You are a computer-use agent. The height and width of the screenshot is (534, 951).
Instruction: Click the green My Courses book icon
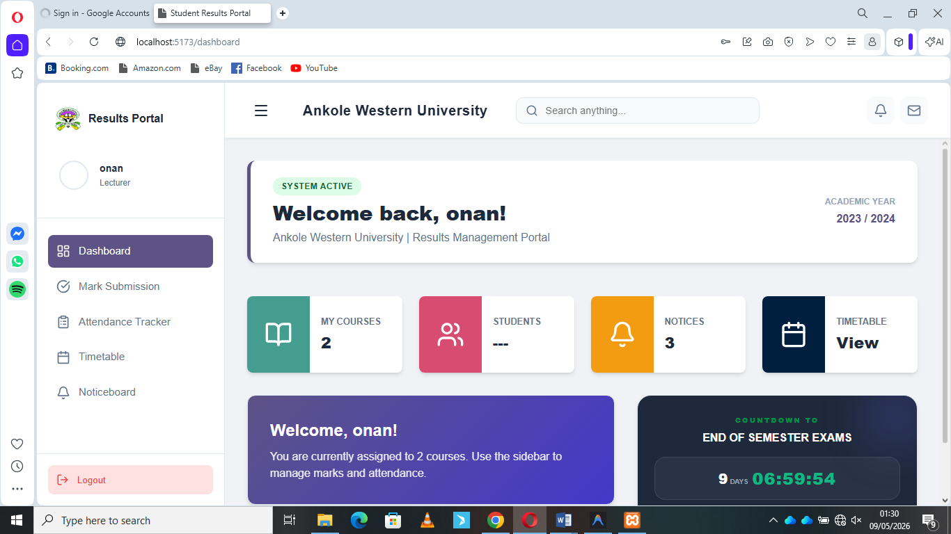278,334
